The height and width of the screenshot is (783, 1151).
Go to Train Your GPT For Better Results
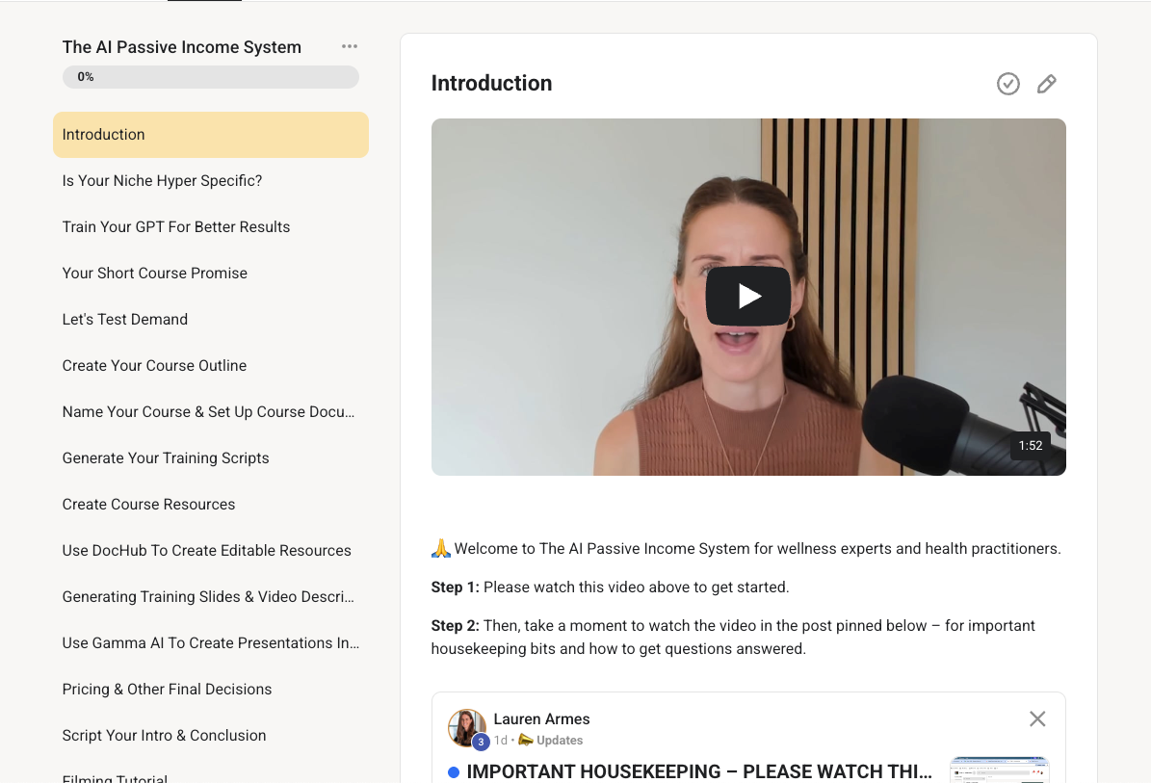176,227
